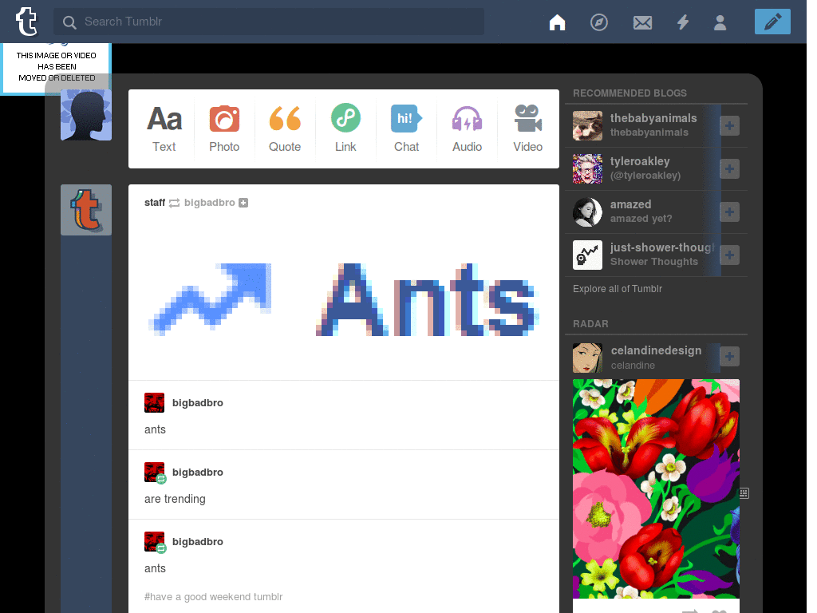Create a new Link post

click(345, 129)
